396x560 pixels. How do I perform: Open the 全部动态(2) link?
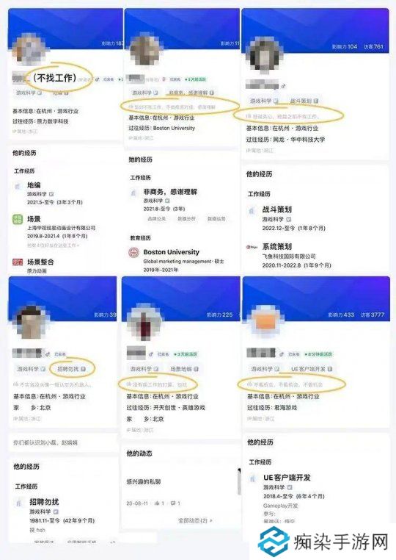pyautogui.click(x=195, y=521)
